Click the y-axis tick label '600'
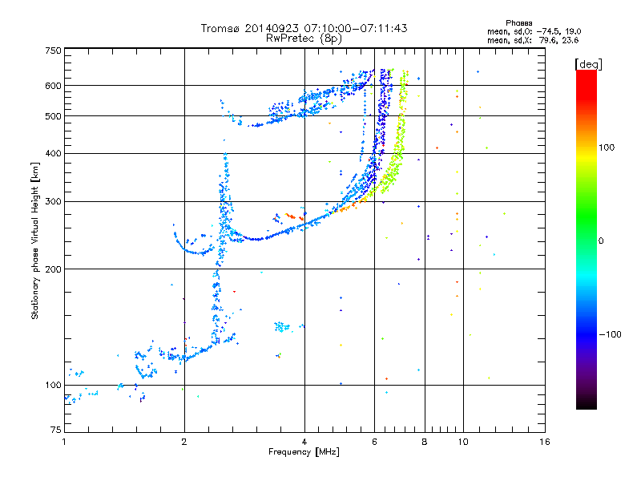The height and width of the screenshot is (481, 641). click(x=54, y=86)
